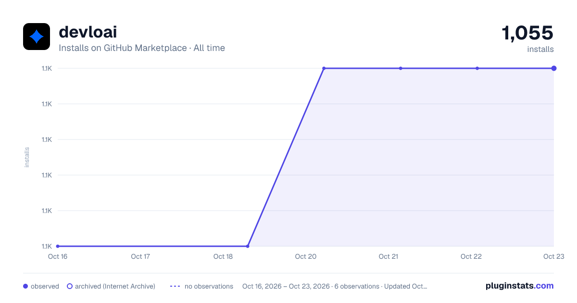Click the 'Oct 17' x-axis label
The width and height of the screenshot is (577, 303).
click(140, 256)
